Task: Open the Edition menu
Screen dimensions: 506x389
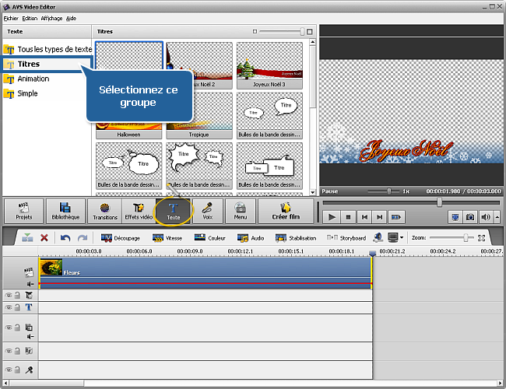Action: coord(30,17)
